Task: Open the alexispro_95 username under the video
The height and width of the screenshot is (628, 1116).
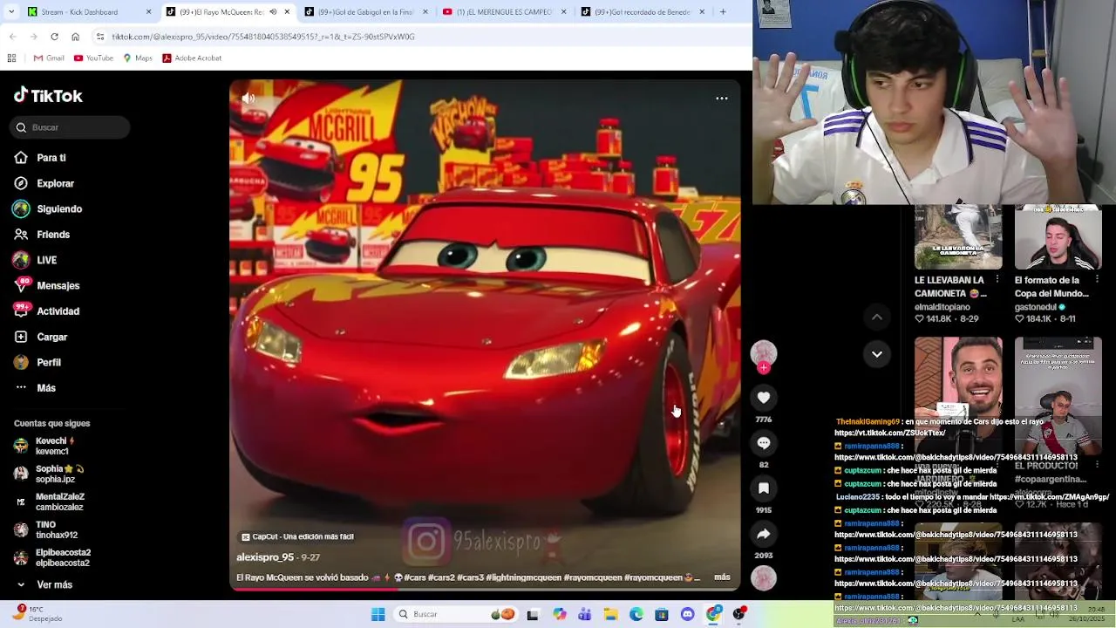Action: (265, 557)
